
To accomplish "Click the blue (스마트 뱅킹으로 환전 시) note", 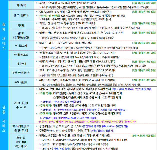I will [x=102, y=131].
